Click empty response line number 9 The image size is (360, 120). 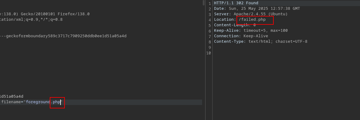click(x=209, y=47)
